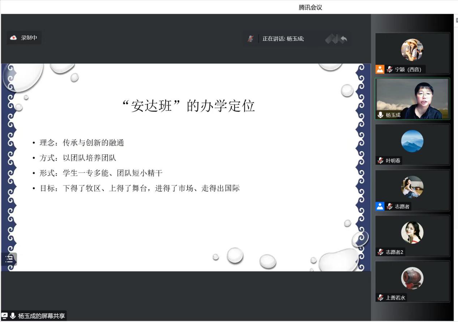Click muted mic icon next to 志愿者

(x=389, y=206)
